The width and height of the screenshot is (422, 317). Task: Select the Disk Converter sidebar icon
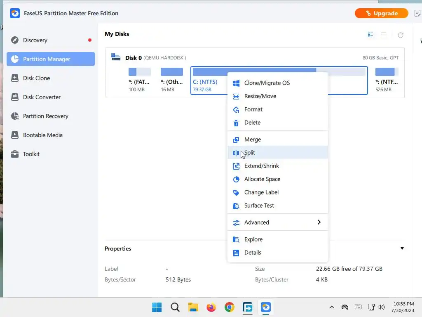tap(15, 97)
